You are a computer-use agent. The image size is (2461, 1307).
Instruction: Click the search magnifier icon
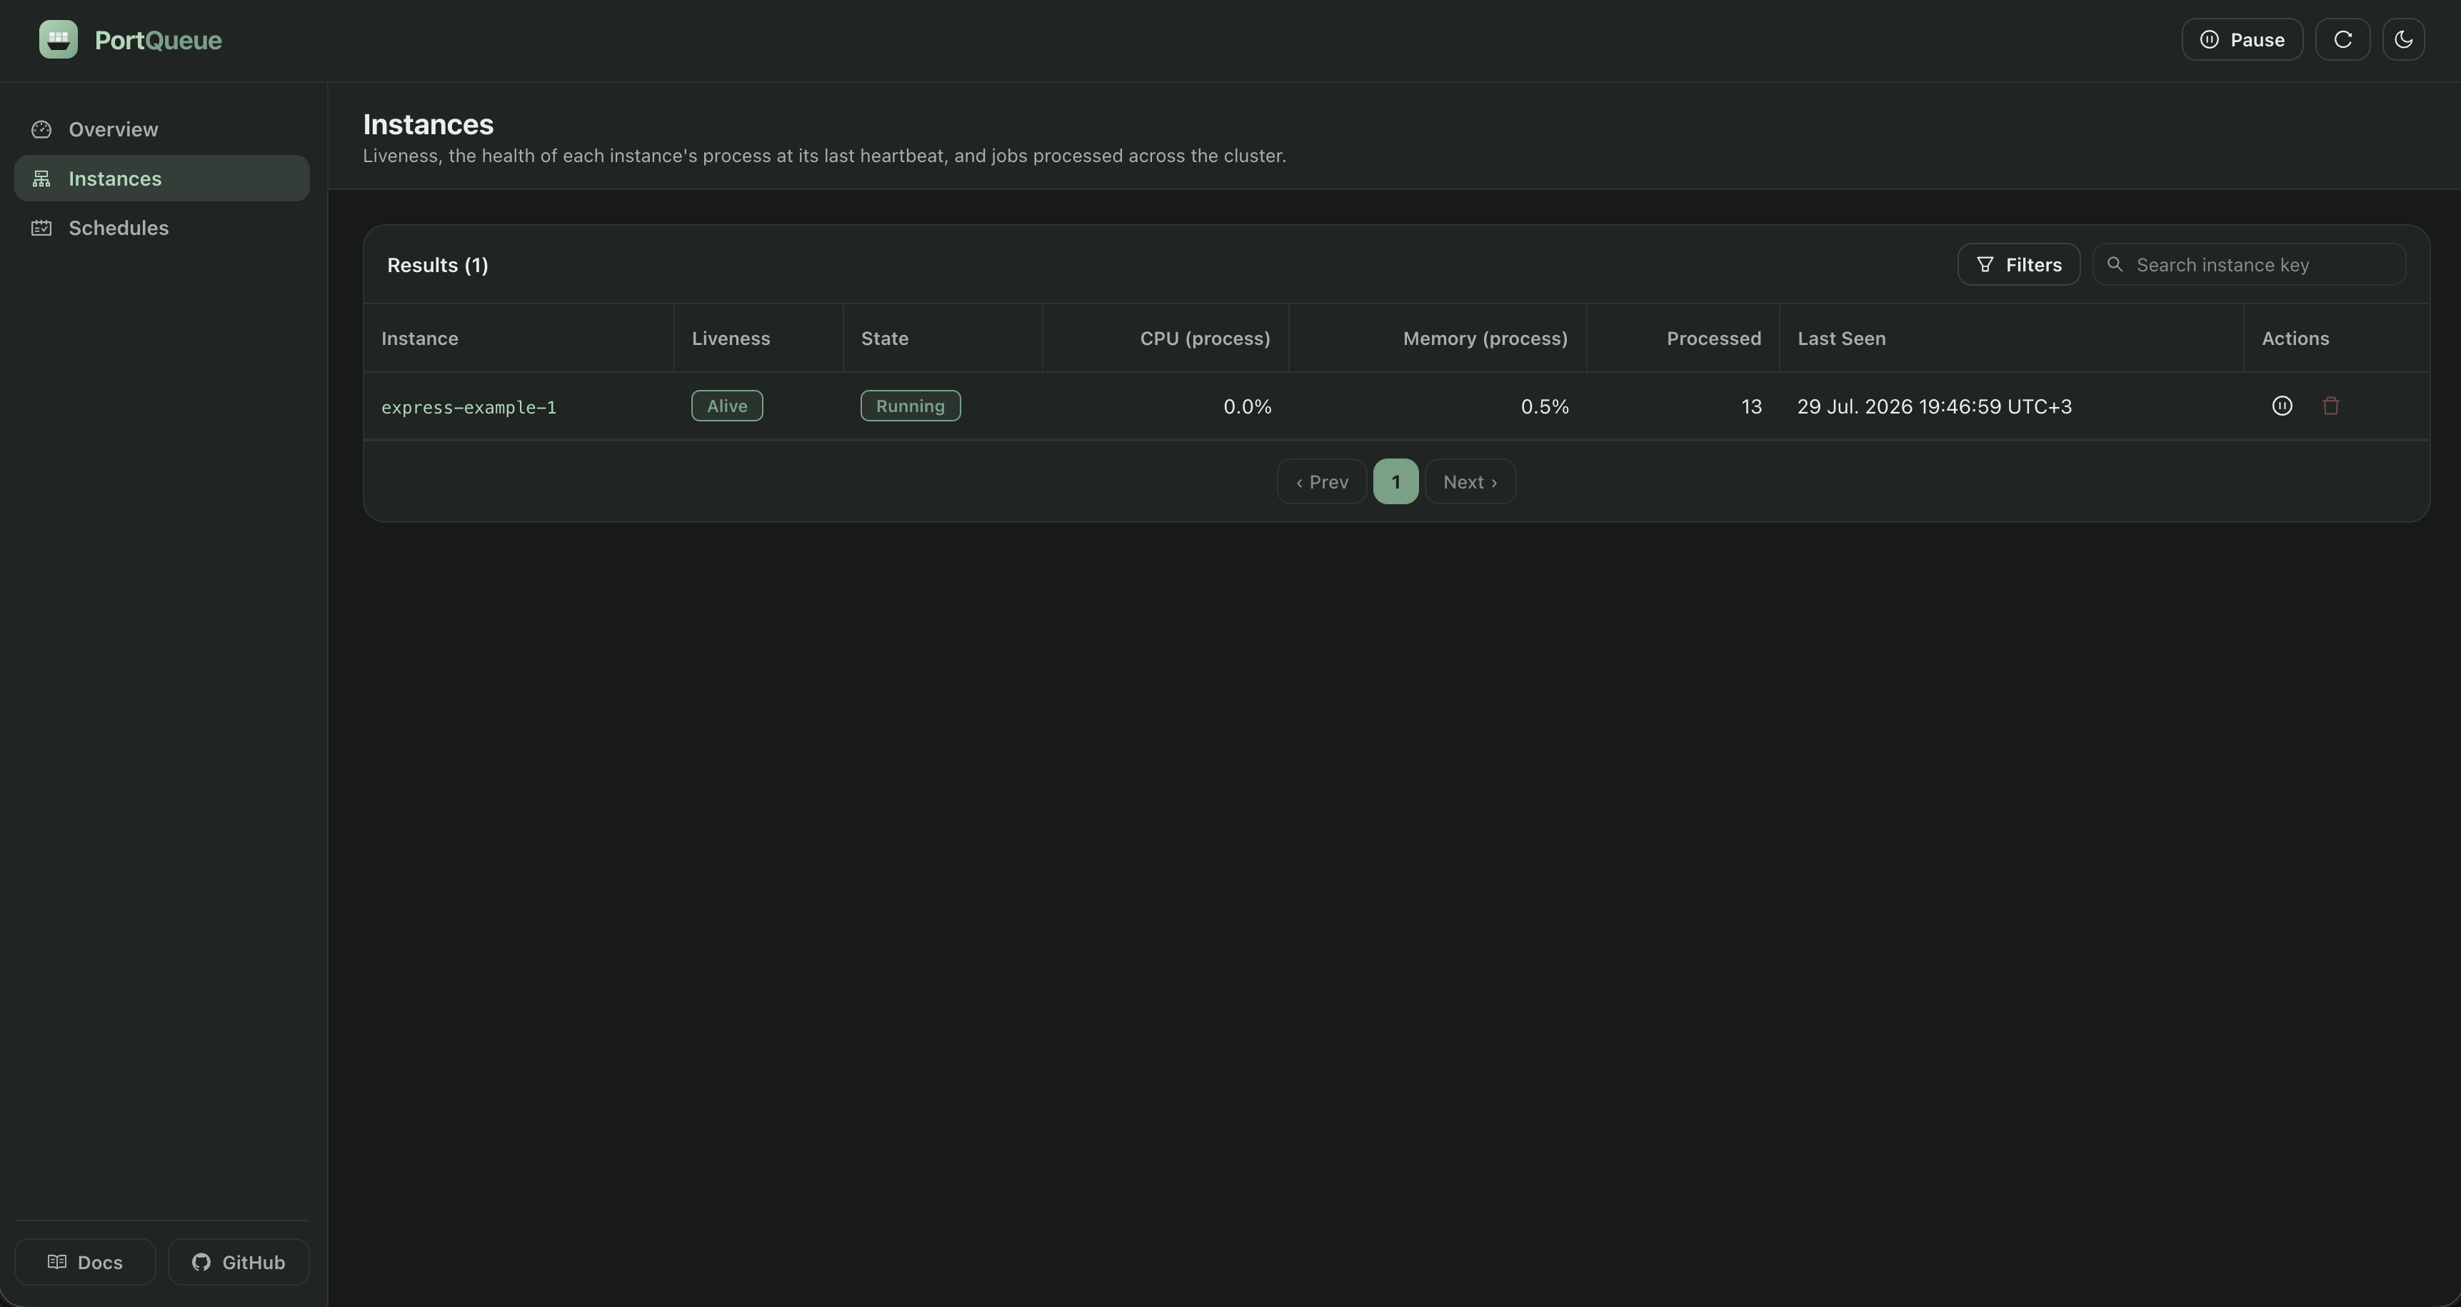point(2115,265)
